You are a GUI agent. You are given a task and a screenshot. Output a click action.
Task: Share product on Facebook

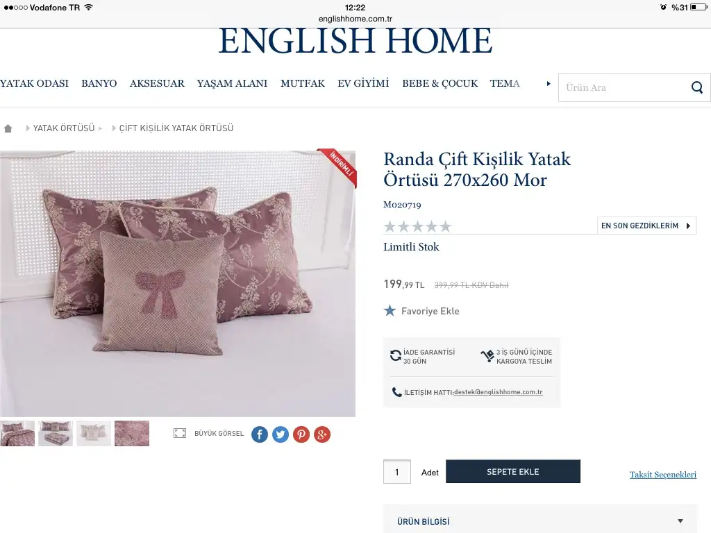coord(260,434)
